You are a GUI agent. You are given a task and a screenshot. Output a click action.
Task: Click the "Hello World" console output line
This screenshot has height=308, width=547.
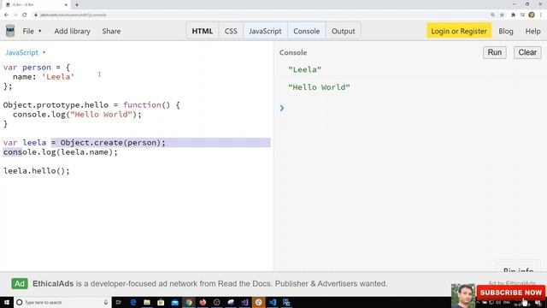pos(319,87)
